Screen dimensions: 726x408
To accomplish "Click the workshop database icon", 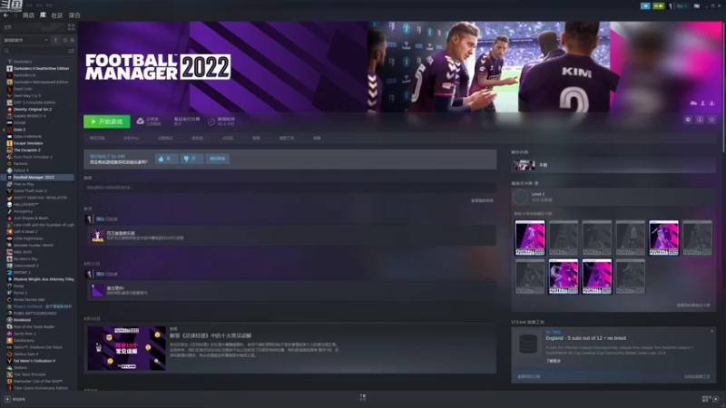I will 528,345.
